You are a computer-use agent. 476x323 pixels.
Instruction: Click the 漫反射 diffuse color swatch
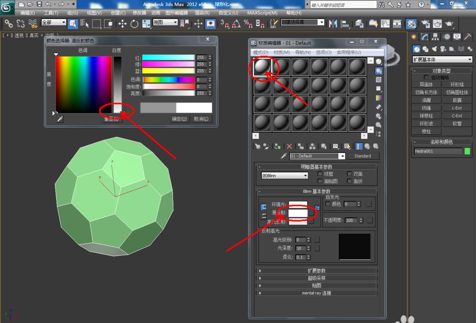tap(298, 212)
